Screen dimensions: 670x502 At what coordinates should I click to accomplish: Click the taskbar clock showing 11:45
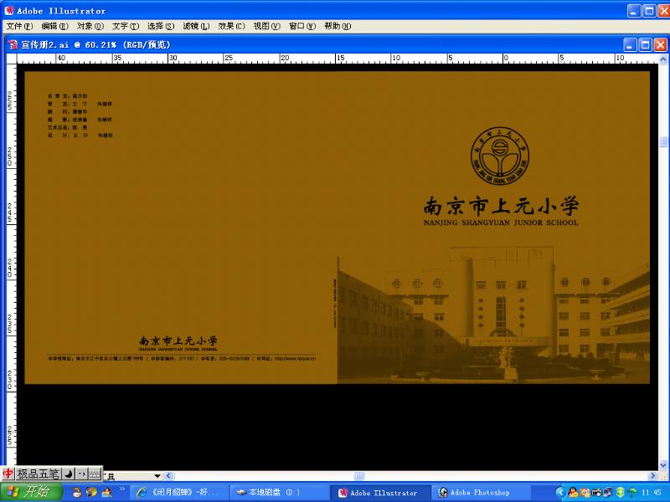(652, 493)
